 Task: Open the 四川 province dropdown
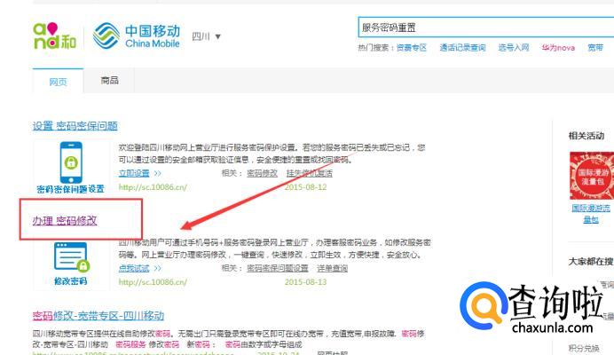(x=207, y=36)
